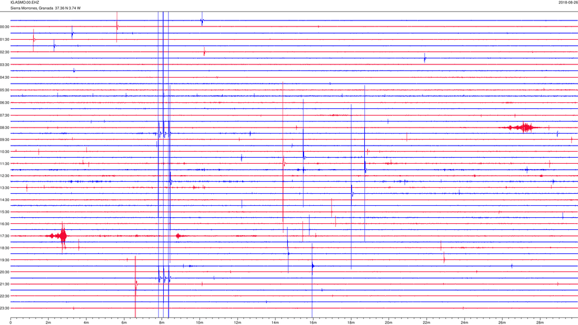Click the 2m tick label on the minute axis
The height and width of the screenshot is (325, 578).
pos(48,323)
